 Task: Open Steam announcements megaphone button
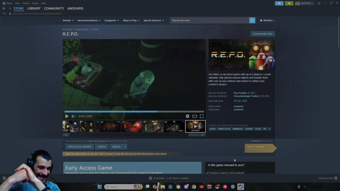pyautogui.click(x=279, y=3)
